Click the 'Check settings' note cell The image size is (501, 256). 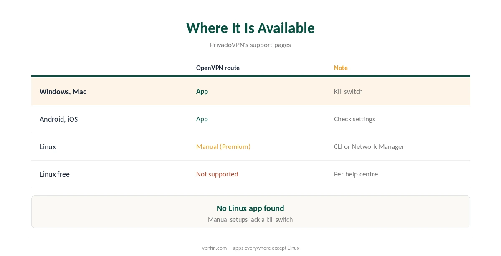tap(354, 119)
